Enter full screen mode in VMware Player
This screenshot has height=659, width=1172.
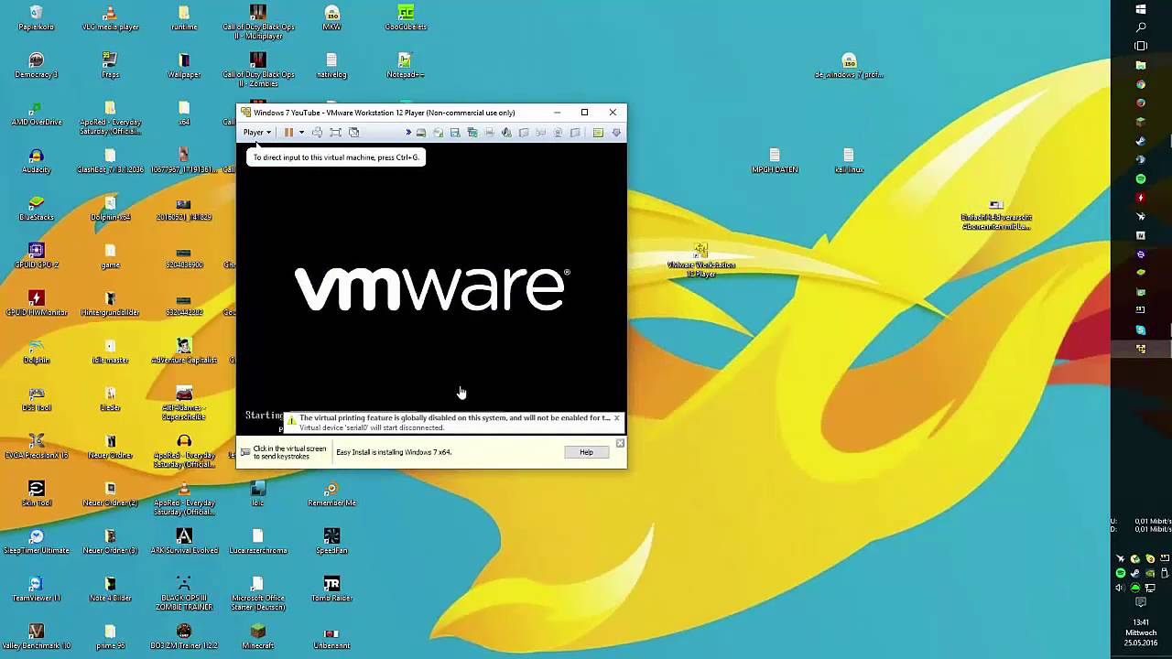coord(336,133)
